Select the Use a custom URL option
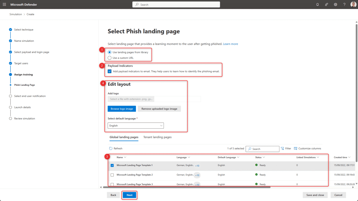The width and height of the screenshot is (358, 201). [109, 58]
